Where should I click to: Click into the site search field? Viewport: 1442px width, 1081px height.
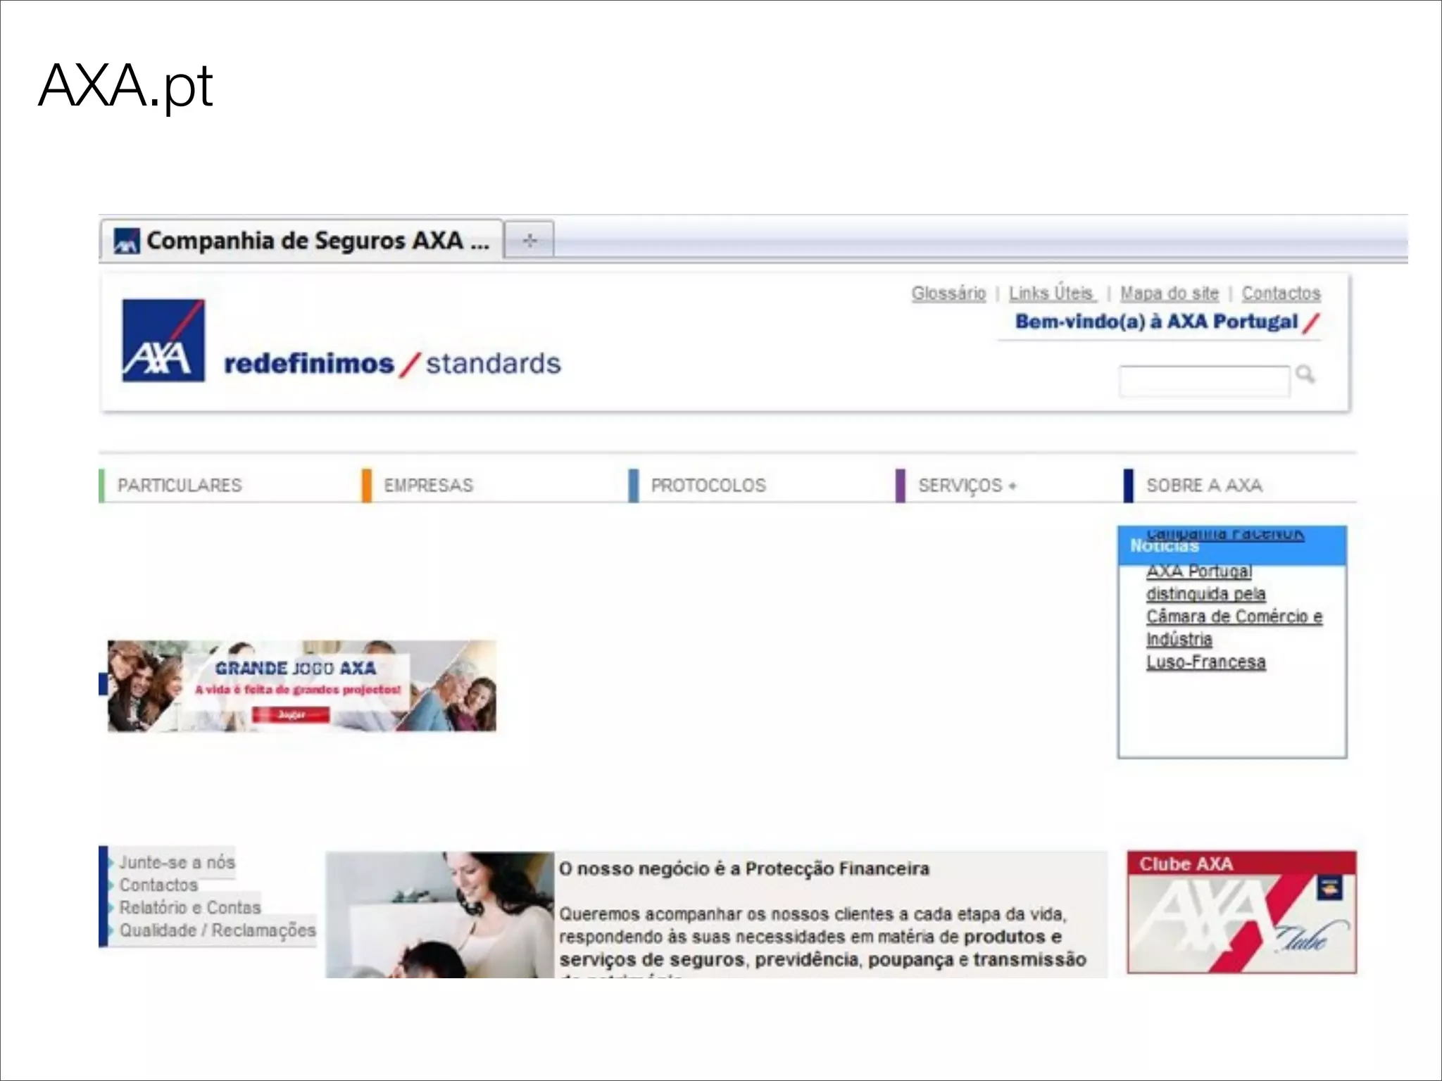[1204, 381]
